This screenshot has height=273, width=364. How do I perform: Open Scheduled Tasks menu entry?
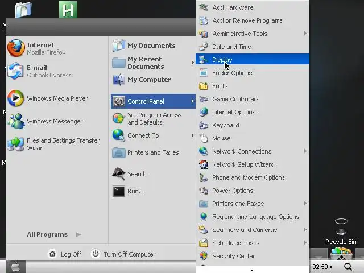(x=253, y=243)
